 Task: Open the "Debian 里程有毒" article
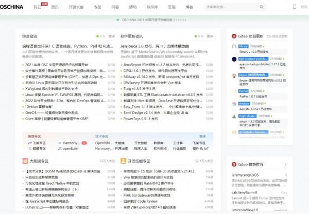click(39, 107)
